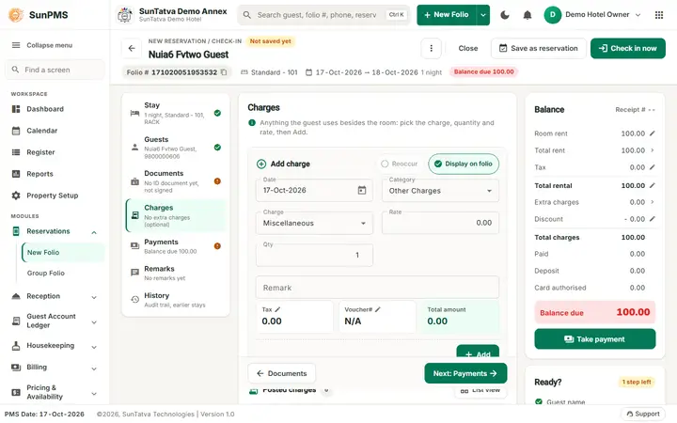The width and height of the screenshot is (677, 423).
Task: Select the Charges step
Action: point(176,215)
